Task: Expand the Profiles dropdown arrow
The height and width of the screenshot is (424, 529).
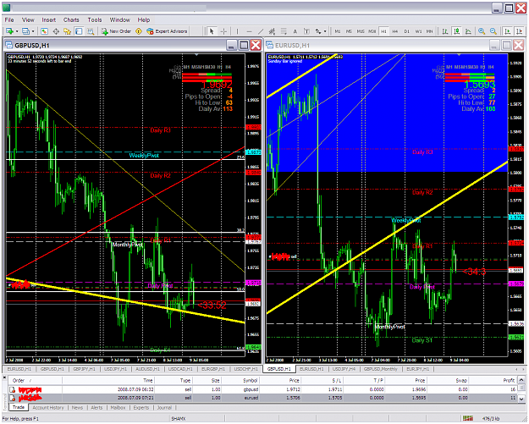Action: (x=33, y=31)
